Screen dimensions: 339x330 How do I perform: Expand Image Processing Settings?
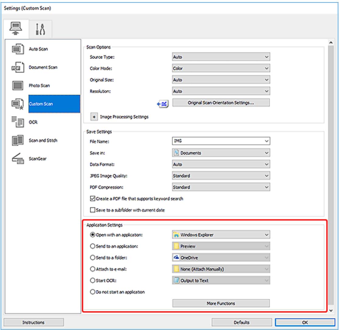click(x=94, y=117)
